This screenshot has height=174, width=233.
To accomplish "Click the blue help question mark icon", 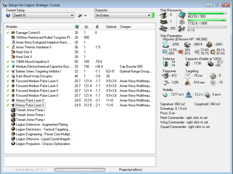I will tap(8, 15).
